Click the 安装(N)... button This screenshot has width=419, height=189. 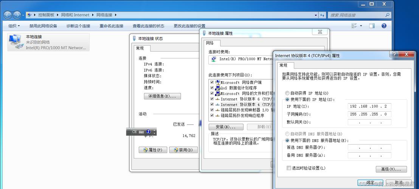coord(226,127)
